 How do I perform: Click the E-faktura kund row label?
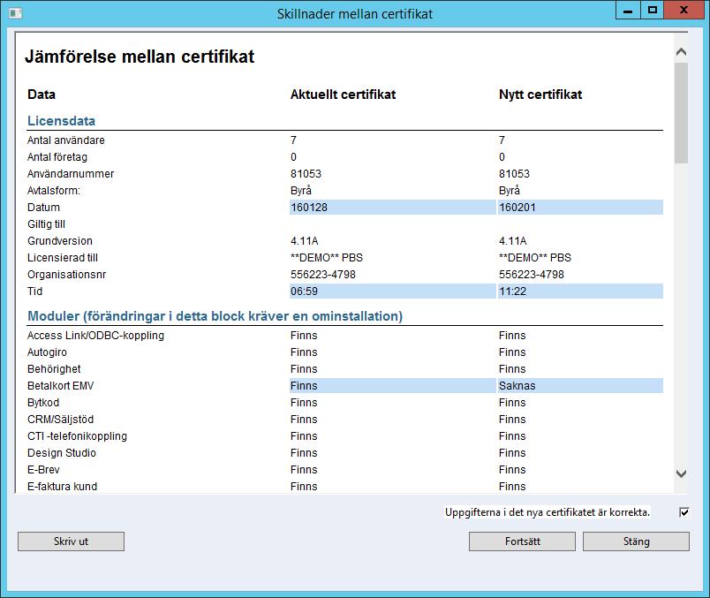[62, 487]
